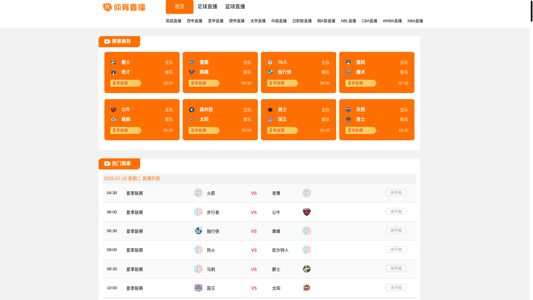The height and width of the screenshot is (300, 533).
Task: Click 76人 team logo in recommended card
Action: click(x=270, y=62)
